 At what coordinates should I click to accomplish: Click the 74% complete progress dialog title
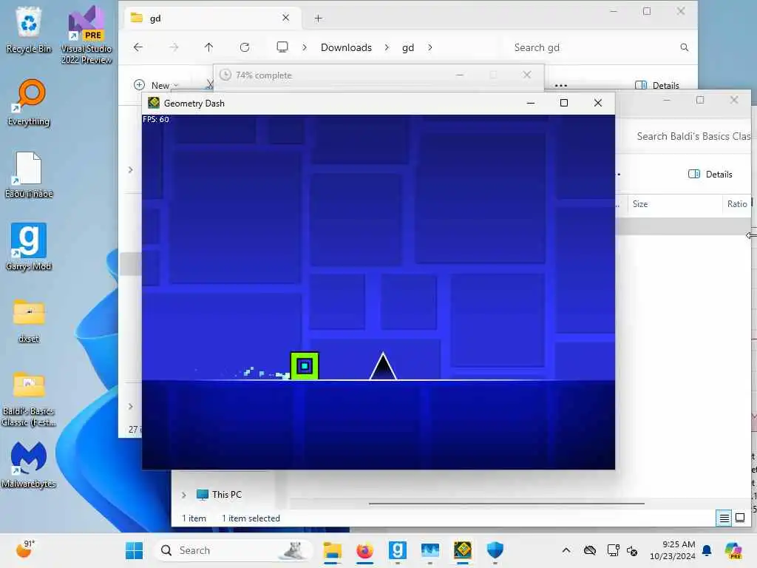pos(264,75)
